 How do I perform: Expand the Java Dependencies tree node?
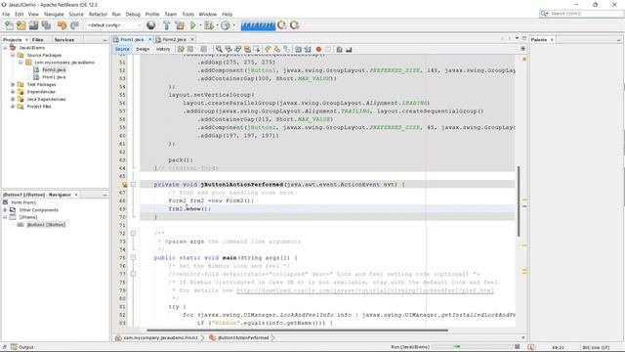(x=13, y=99)
